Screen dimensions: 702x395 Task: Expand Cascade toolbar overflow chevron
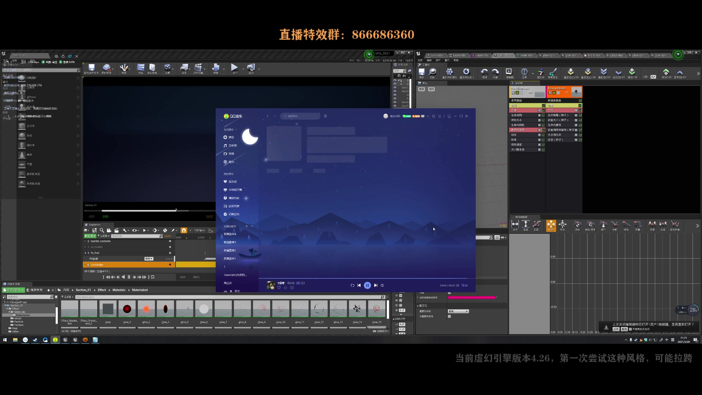[698, 74]
